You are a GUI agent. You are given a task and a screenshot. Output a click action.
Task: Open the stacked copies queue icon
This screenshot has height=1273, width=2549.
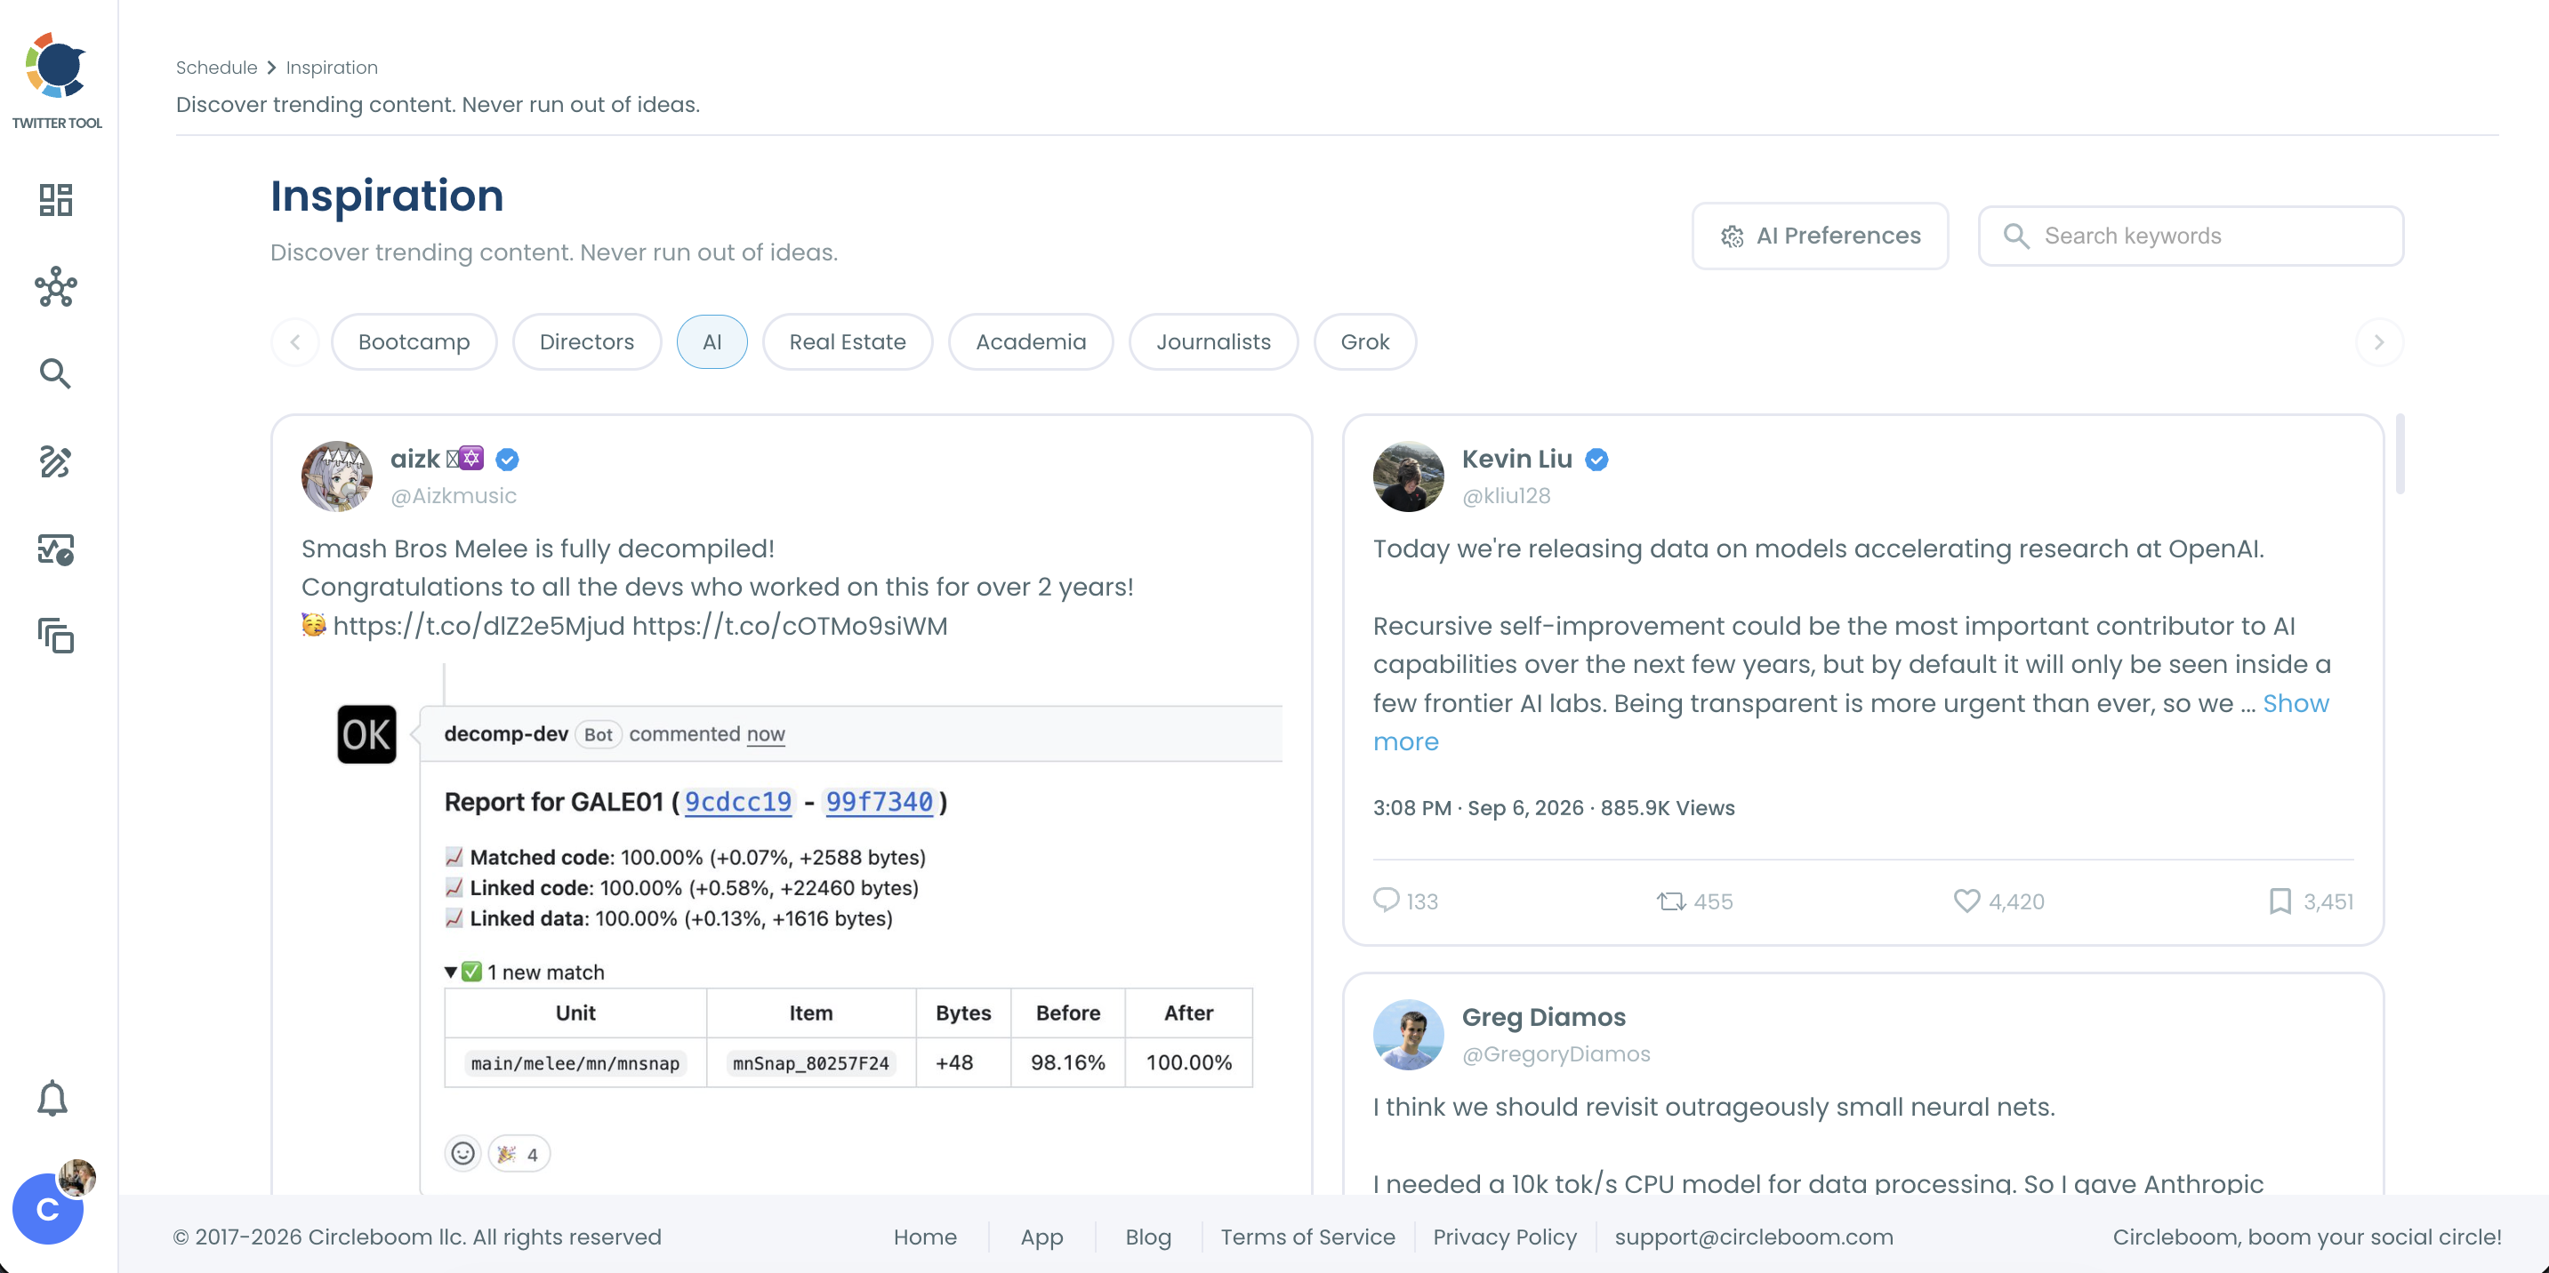[55, 636]
